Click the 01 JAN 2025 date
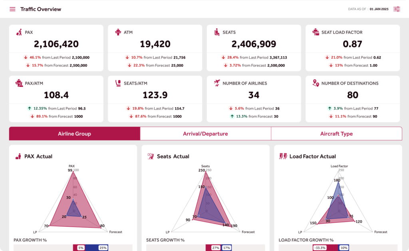The height and width of the screenshot is (251, 409). (379, 9)
